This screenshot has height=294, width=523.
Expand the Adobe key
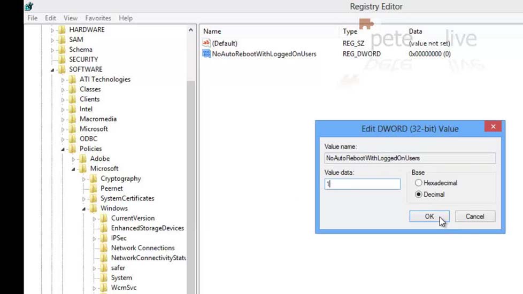pyautogui.click(x=73, y=159)
